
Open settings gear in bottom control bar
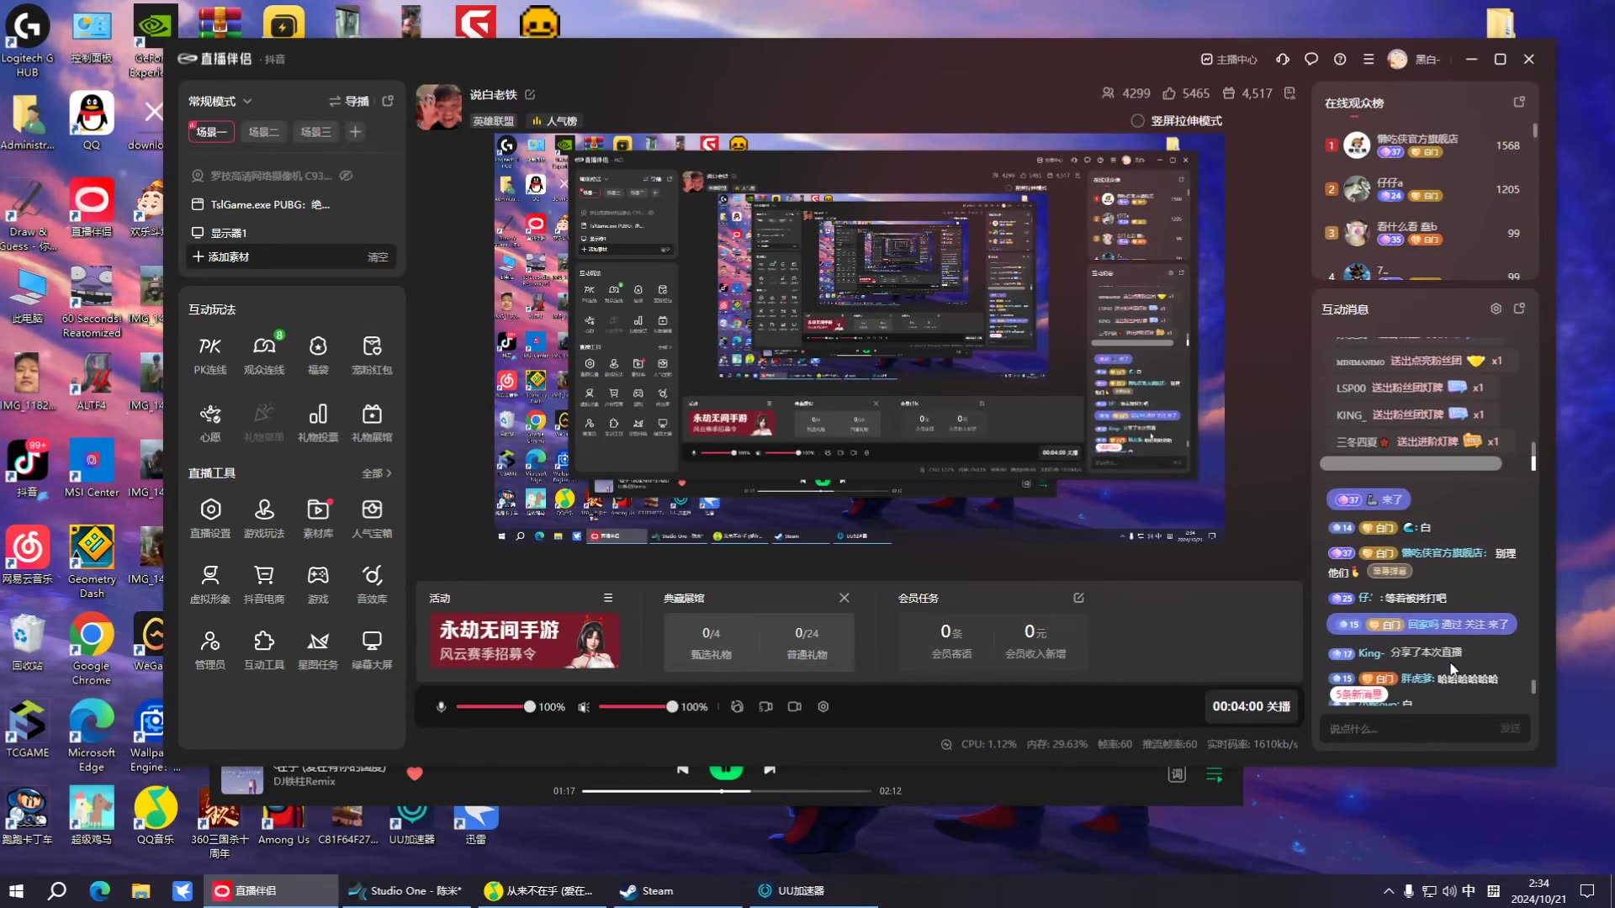tap(823, 707)
